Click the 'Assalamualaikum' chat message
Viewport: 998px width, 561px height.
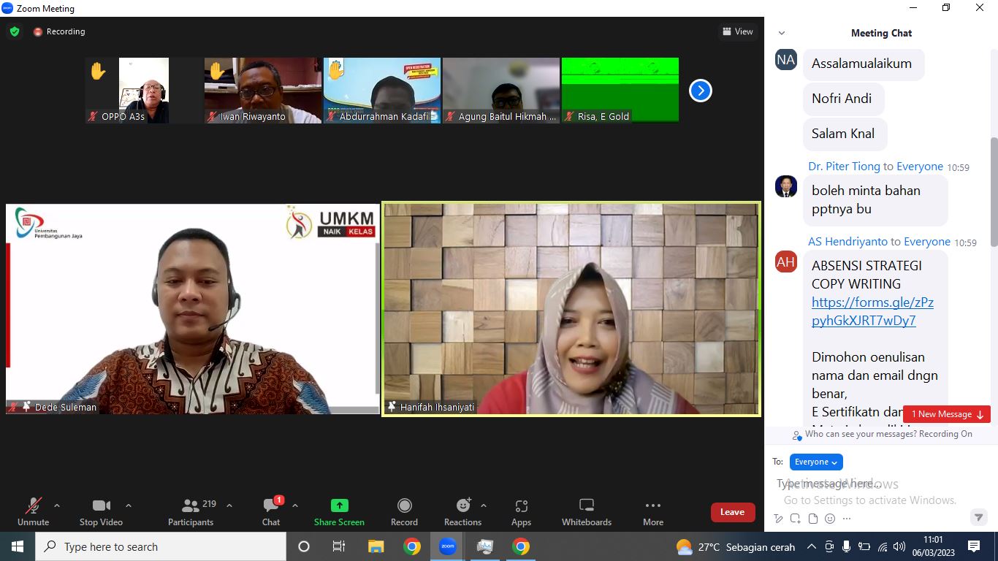[x=864, y=64]
